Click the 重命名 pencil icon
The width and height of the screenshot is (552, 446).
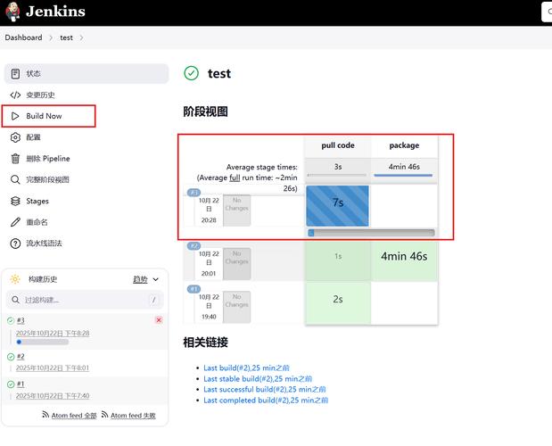[15, 222]
